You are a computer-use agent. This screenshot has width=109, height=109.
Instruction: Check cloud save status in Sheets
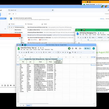point(43,48)
